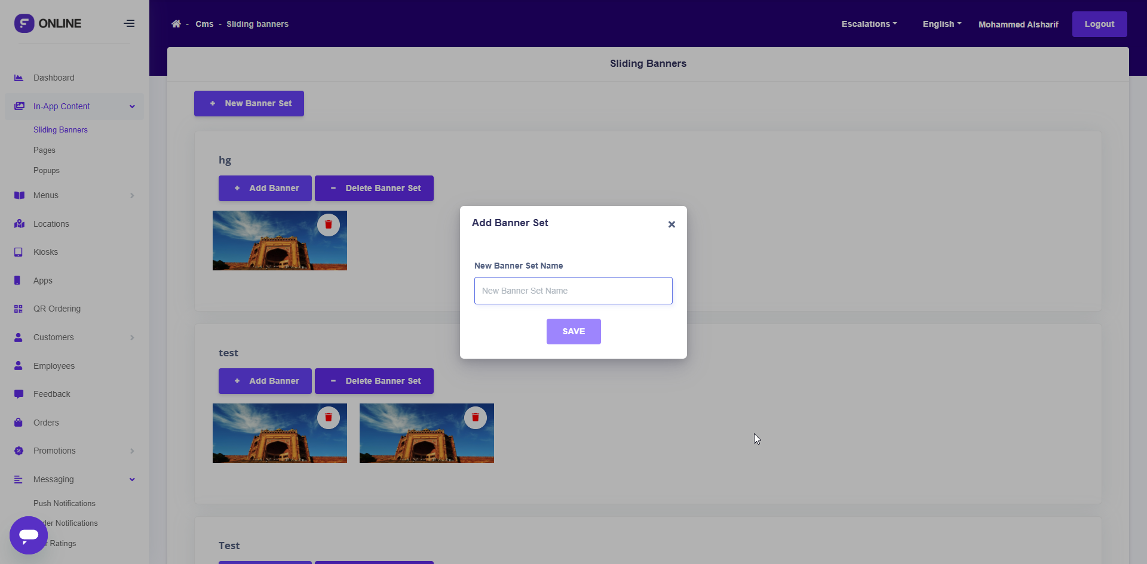Collapse sidebar with hamburger menu icon
Image resolution: width=1147 pixels, height=564 pixels.
click(x=129, y=23)
